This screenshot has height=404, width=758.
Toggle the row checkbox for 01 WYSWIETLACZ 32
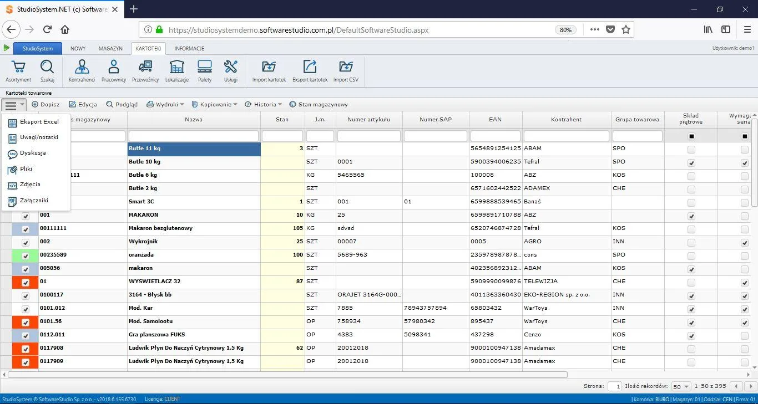(26, 282)
